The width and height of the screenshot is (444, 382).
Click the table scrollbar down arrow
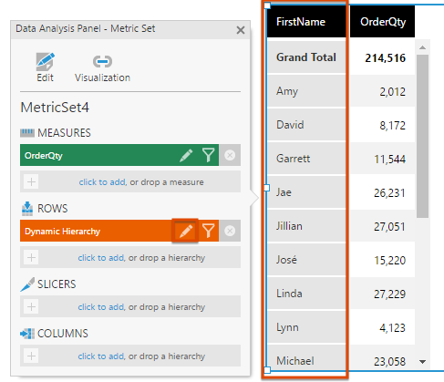422,362
